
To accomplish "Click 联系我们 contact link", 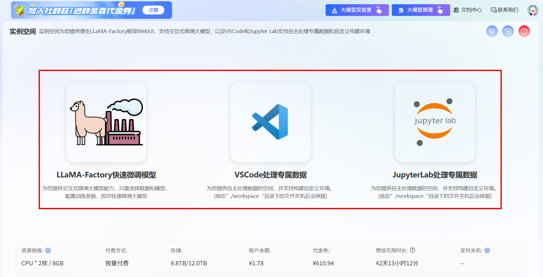I will point(504,10).
